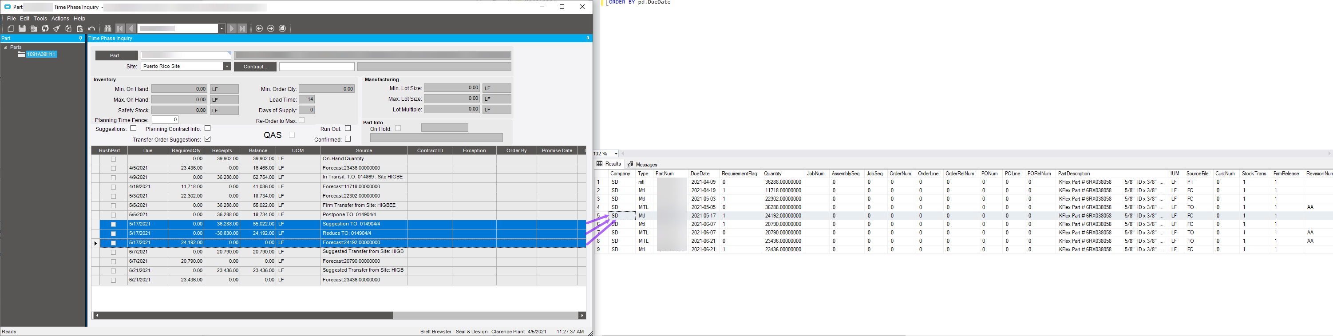Click the Home circular toolbar icon
The image size is (1333, 336).
point(283,28)
